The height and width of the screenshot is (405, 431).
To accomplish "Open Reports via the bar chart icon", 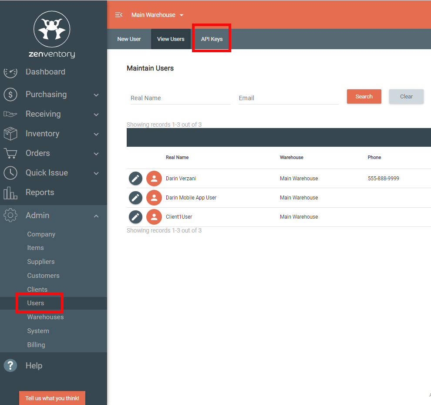I will [10, 192].
